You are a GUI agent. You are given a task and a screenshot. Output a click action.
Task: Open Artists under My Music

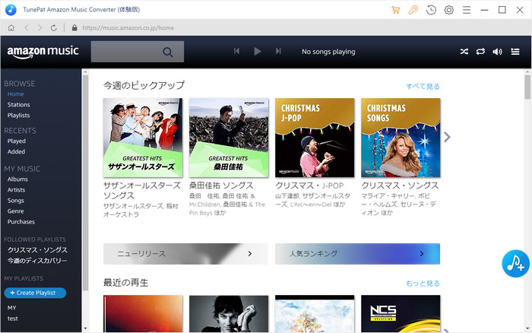point(16,190)
